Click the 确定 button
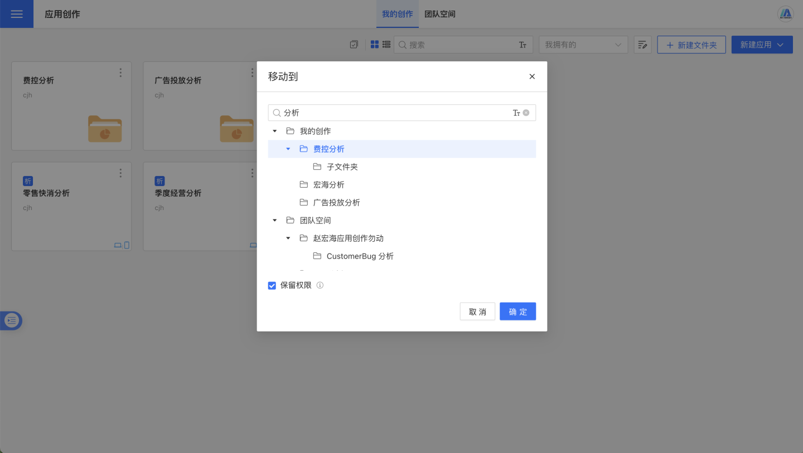 click(x=517, y=311)
